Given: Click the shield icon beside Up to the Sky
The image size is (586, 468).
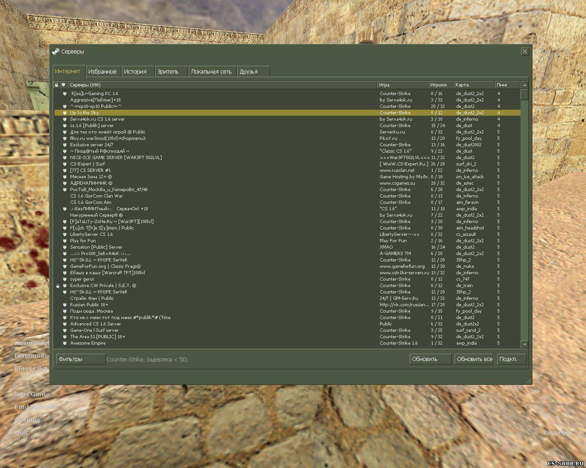Looking at the screenshot, I should coord(65,113).
